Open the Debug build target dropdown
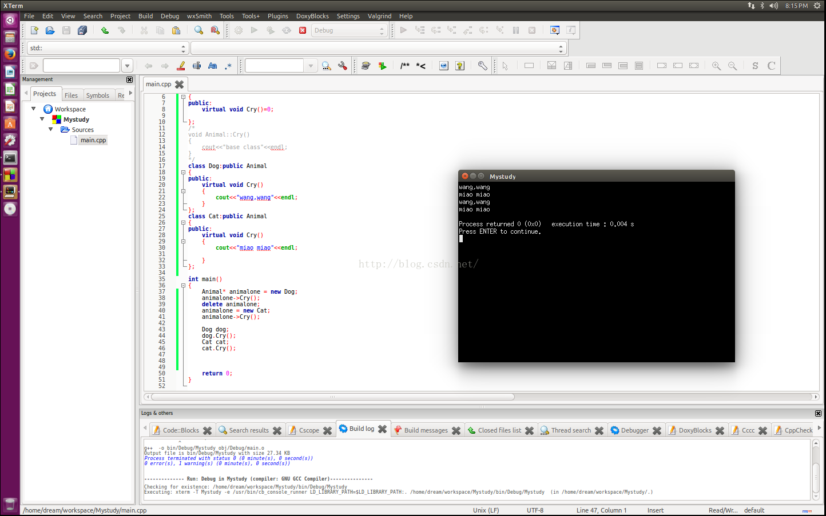The height and width of the screenshot is (516, 826). [349, 30]
